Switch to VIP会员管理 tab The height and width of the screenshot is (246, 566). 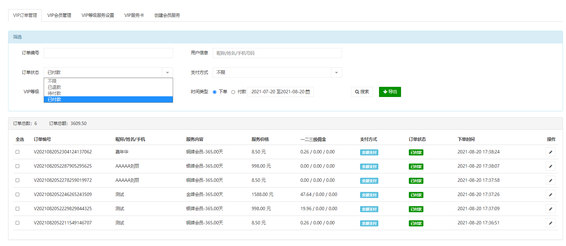click(x=59, y=15)
